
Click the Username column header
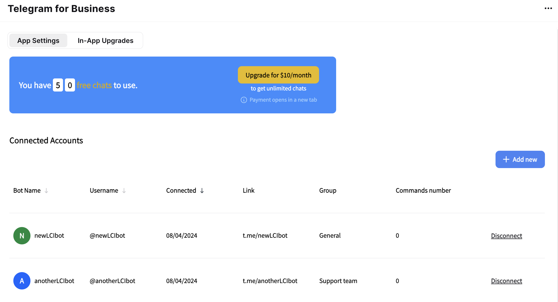(104, 190)
